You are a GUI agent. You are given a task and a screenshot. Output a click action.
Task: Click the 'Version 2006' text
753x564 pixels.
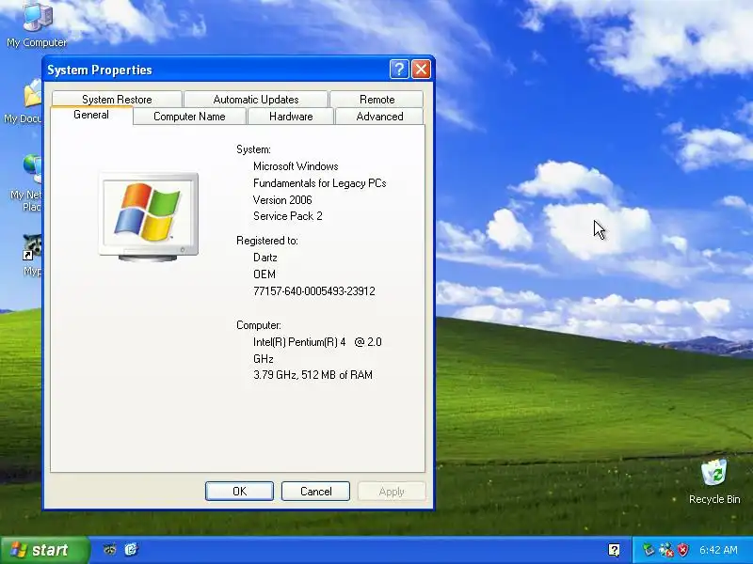(282, 200)
